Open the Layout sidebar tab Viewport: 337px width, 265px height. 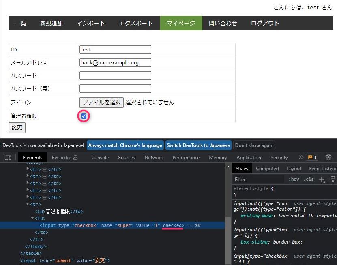pos(294,169)
